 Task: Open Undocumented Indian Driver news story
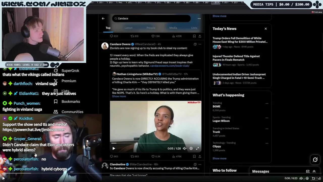point(240,79)
